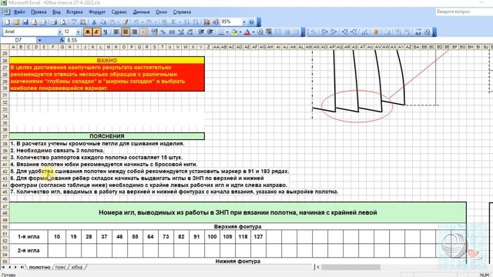Click the AutoSum sigma icon
This screenshot has width=493, height=277.
(x=173, y=22)
